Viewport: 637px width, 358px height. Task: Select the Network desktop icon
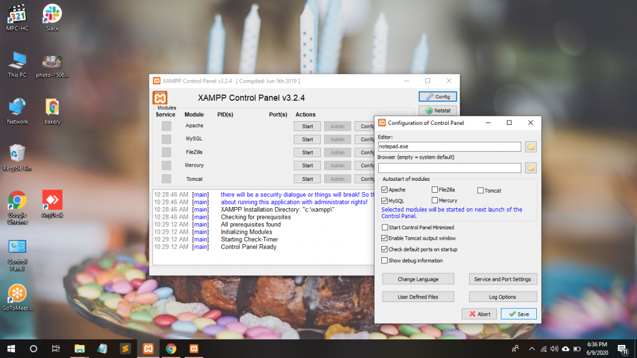[17, 111]
